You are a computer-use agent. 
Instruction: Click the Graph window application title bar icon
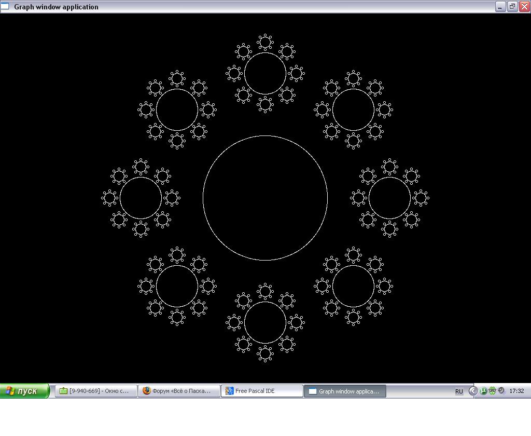point(5,7)
